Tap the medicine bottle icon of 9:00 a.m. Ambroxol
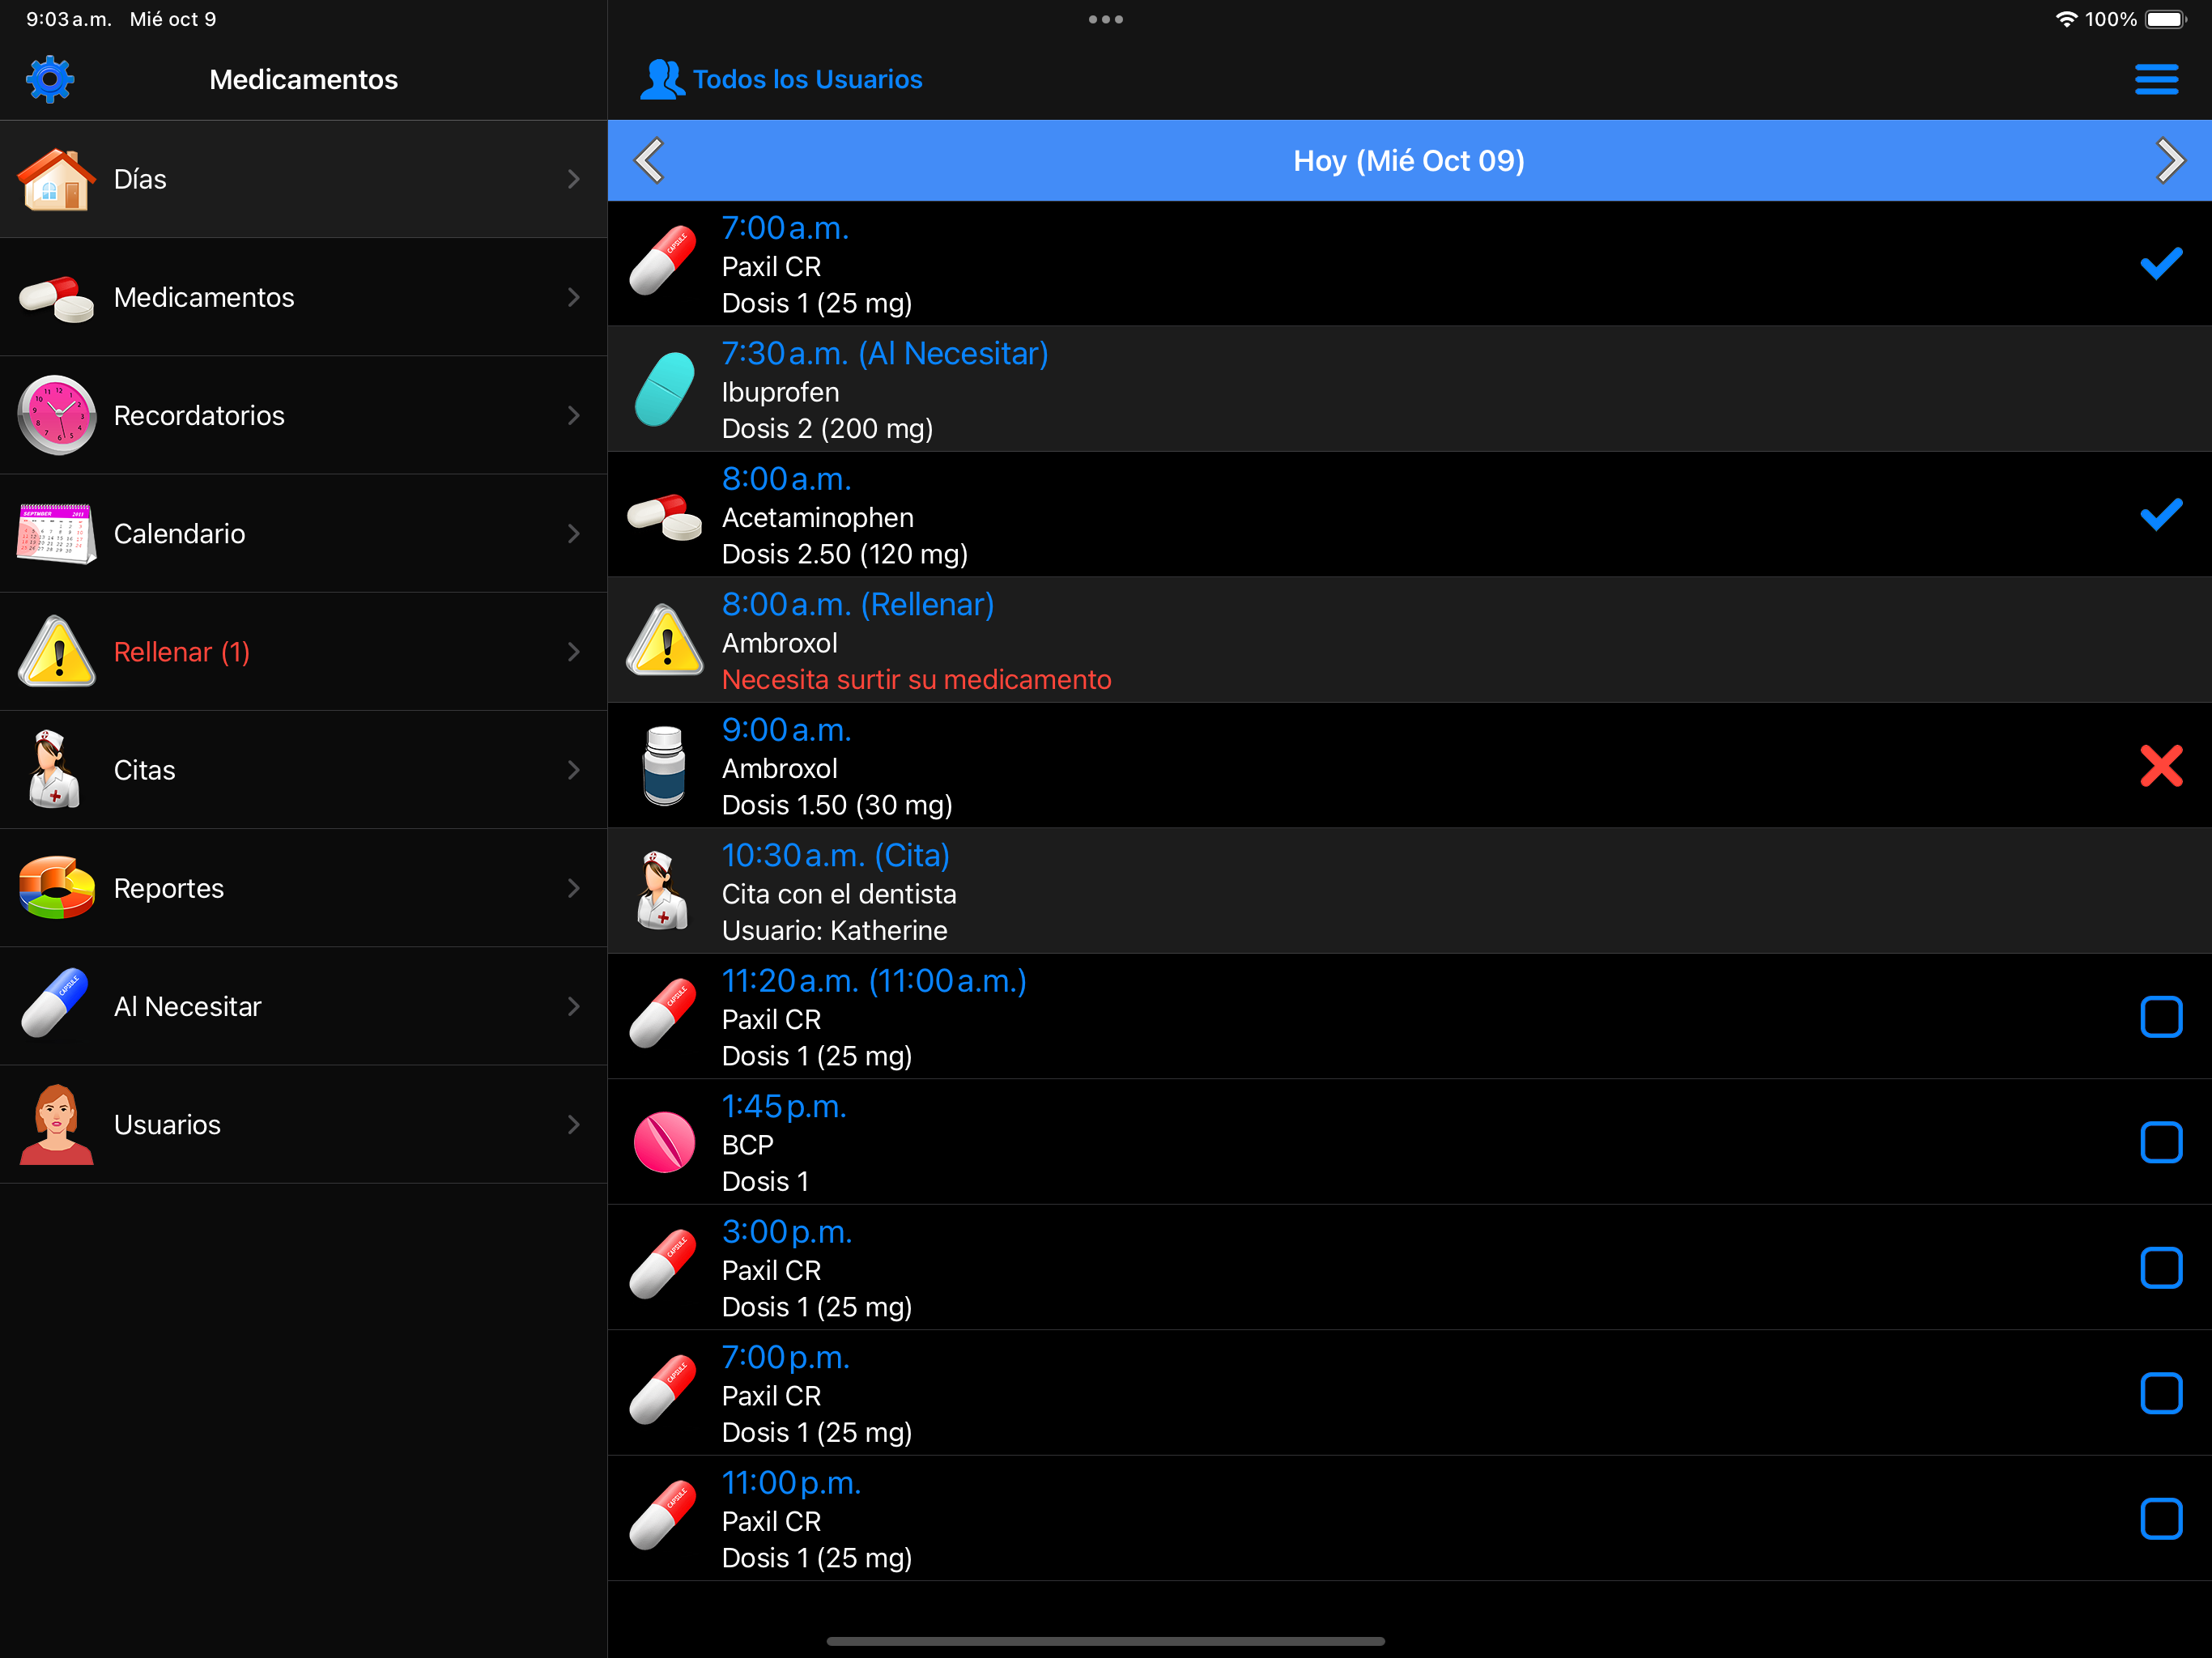 (664, 766)
